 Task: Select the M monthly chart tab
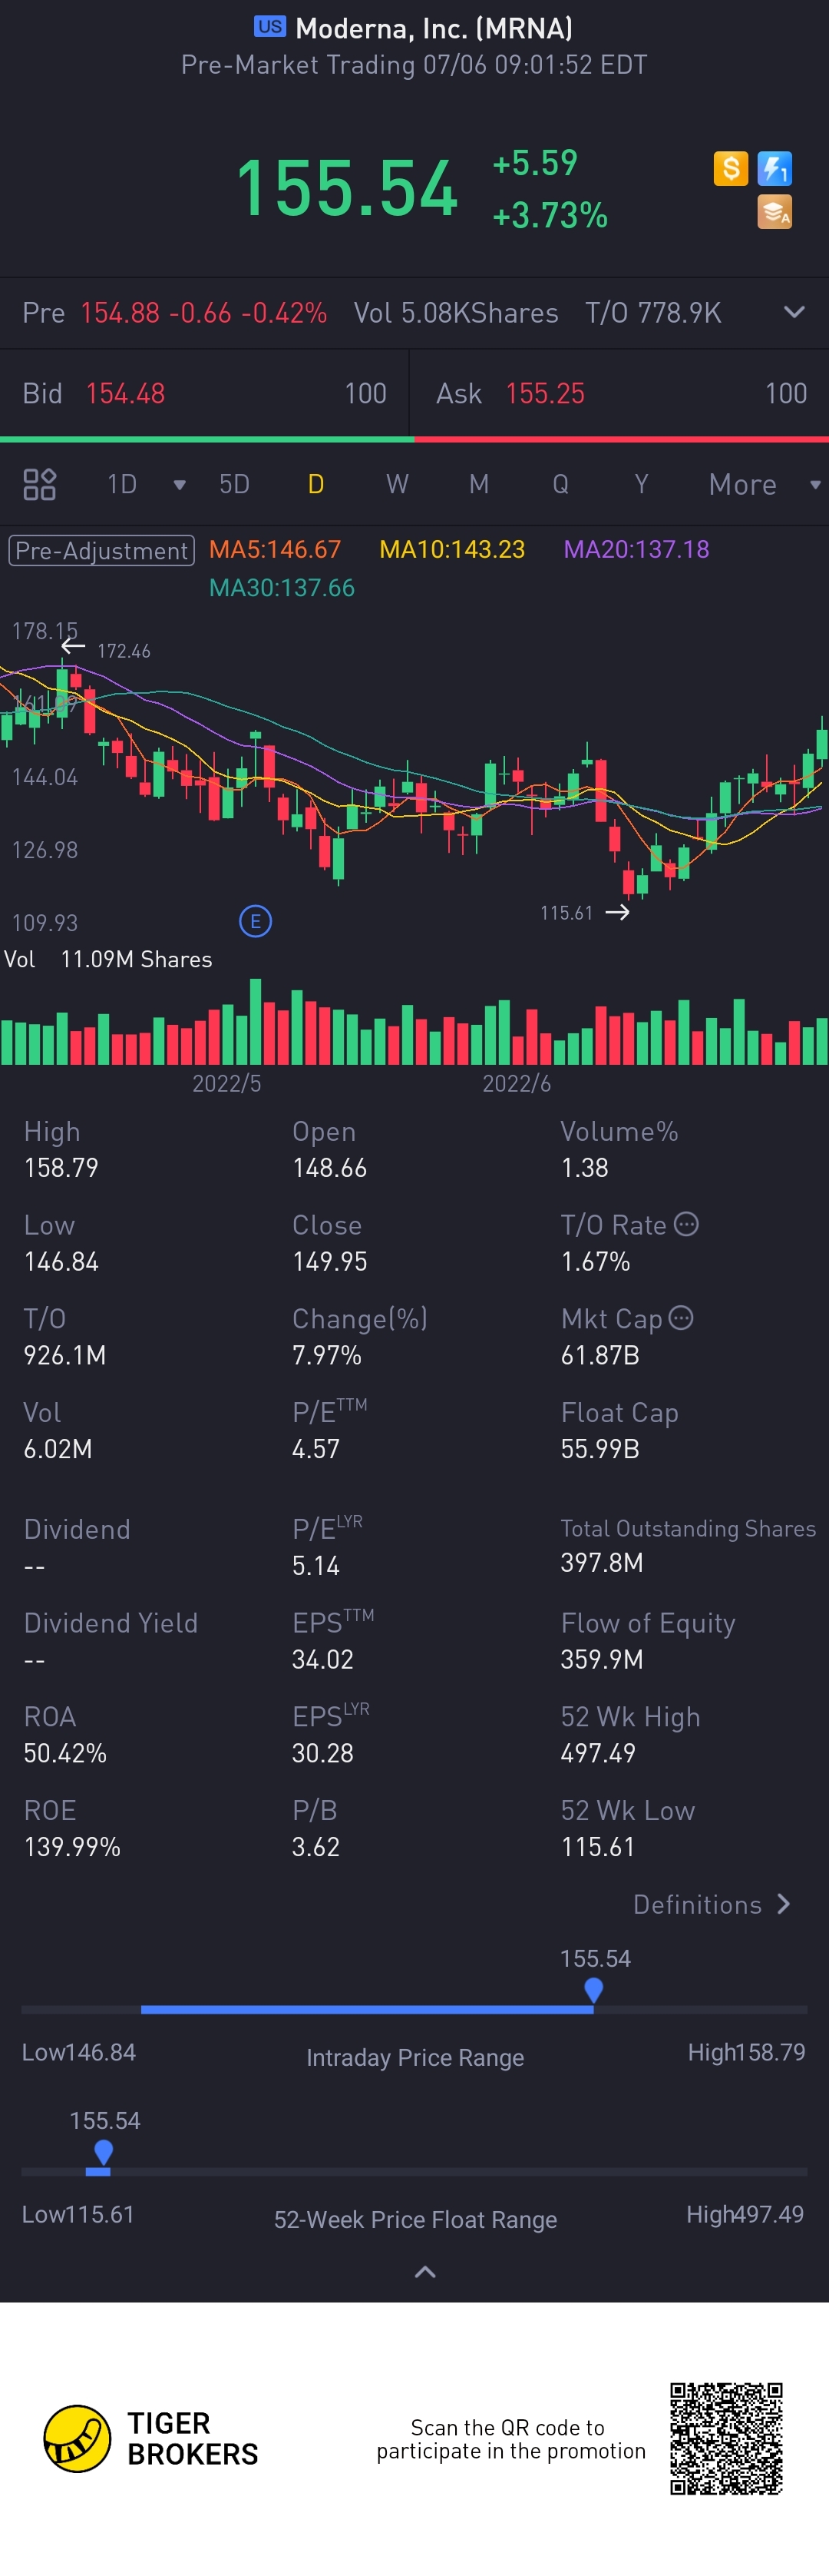[x=480, y=485]
